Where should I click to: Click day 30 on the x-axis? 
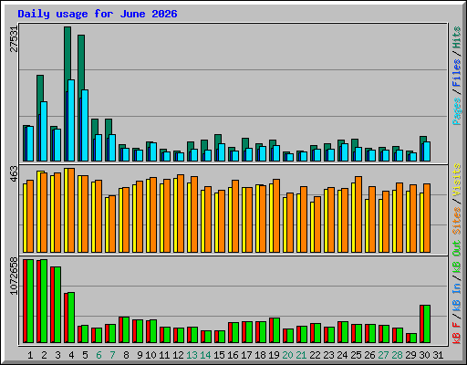tap(424, 355)
